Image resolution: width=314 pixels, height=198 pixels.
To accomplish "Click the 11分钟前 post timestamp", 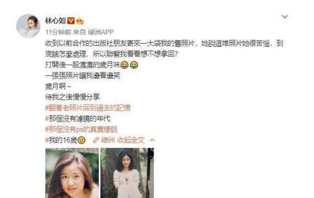I will pyautogui.click(x=55, y=32).
